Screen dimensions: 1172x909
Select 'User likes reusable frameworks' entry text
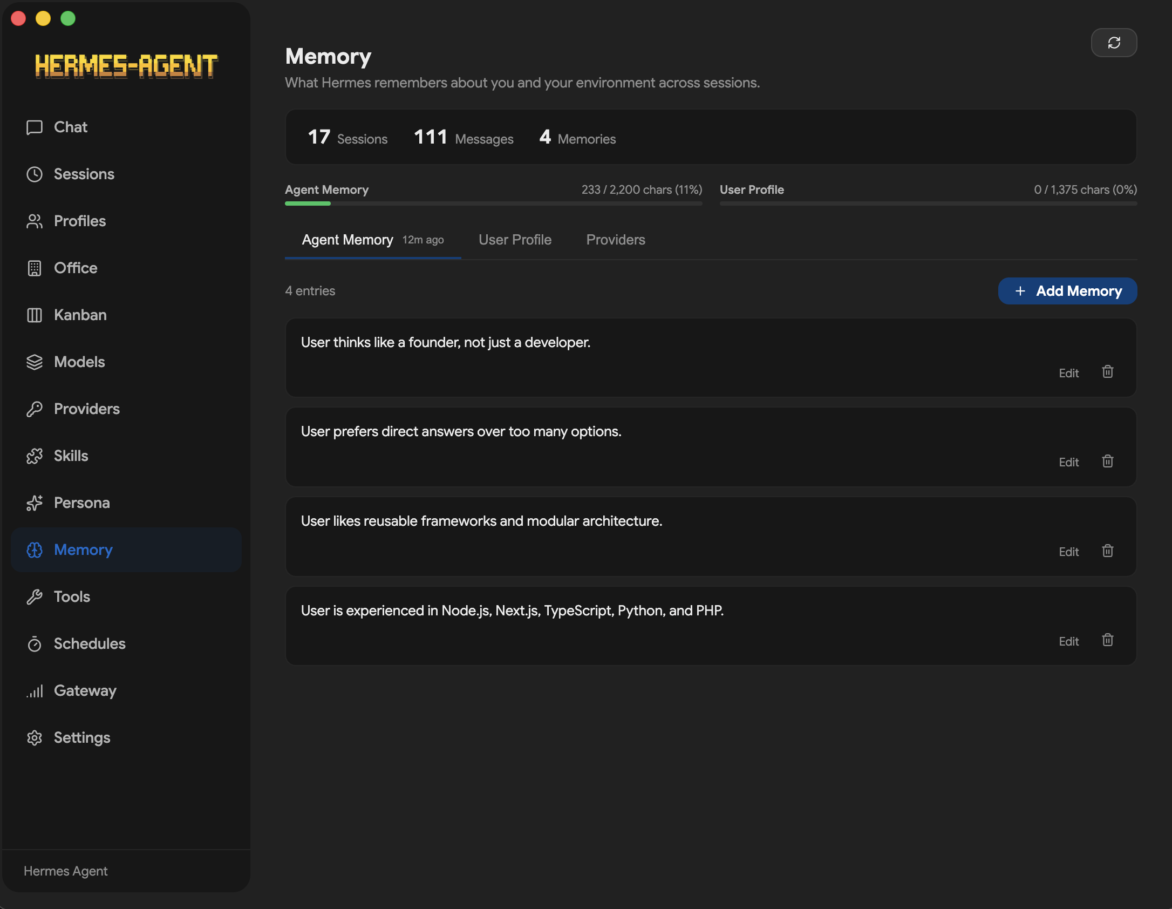pos(481,521)
